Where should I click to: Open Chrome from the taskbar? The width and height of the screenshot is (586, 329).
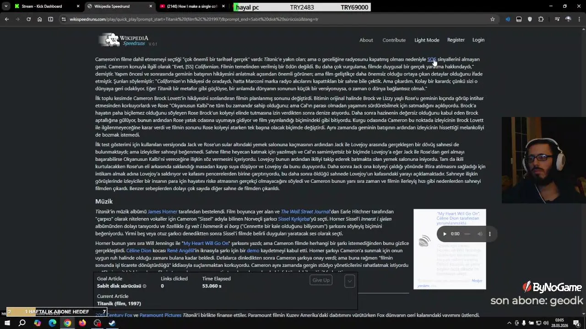[67, 323]
